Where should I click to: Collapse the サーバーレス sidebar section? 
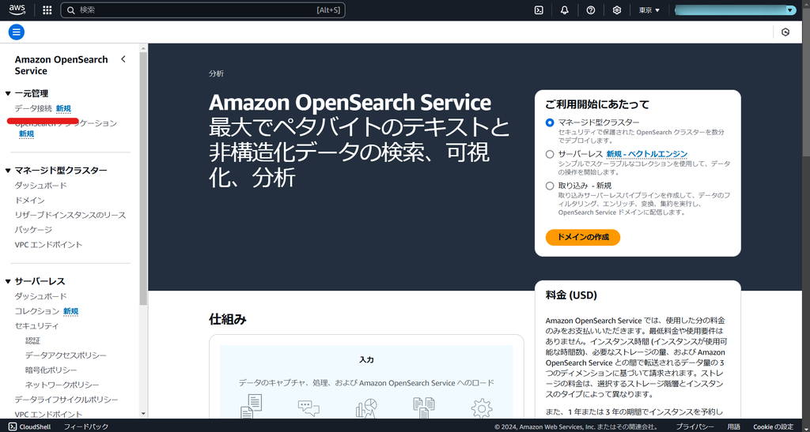8,281
